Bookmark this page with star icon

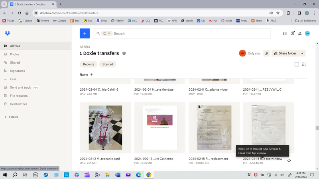click(278, 13)
